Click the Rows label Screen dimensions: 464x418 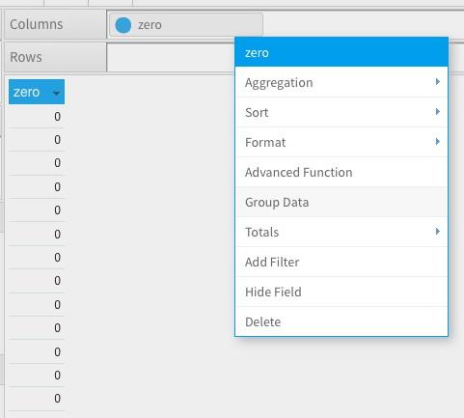click(x=26, y=57)
